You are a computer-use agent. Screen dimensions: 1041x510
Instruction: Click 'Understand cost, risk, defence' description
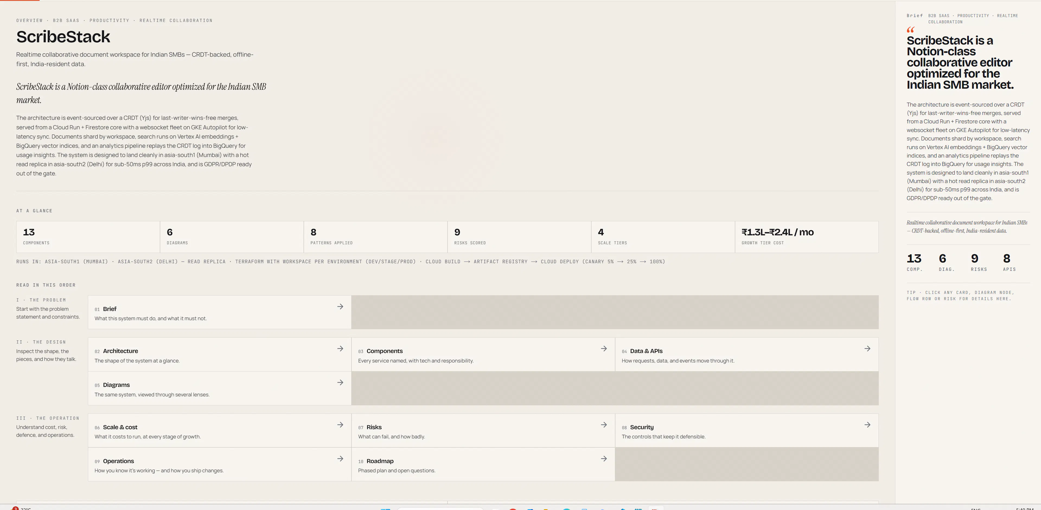pos(45,431)
